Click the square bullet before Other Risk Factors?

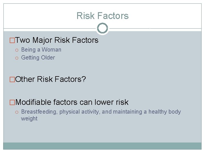[12, 80]
